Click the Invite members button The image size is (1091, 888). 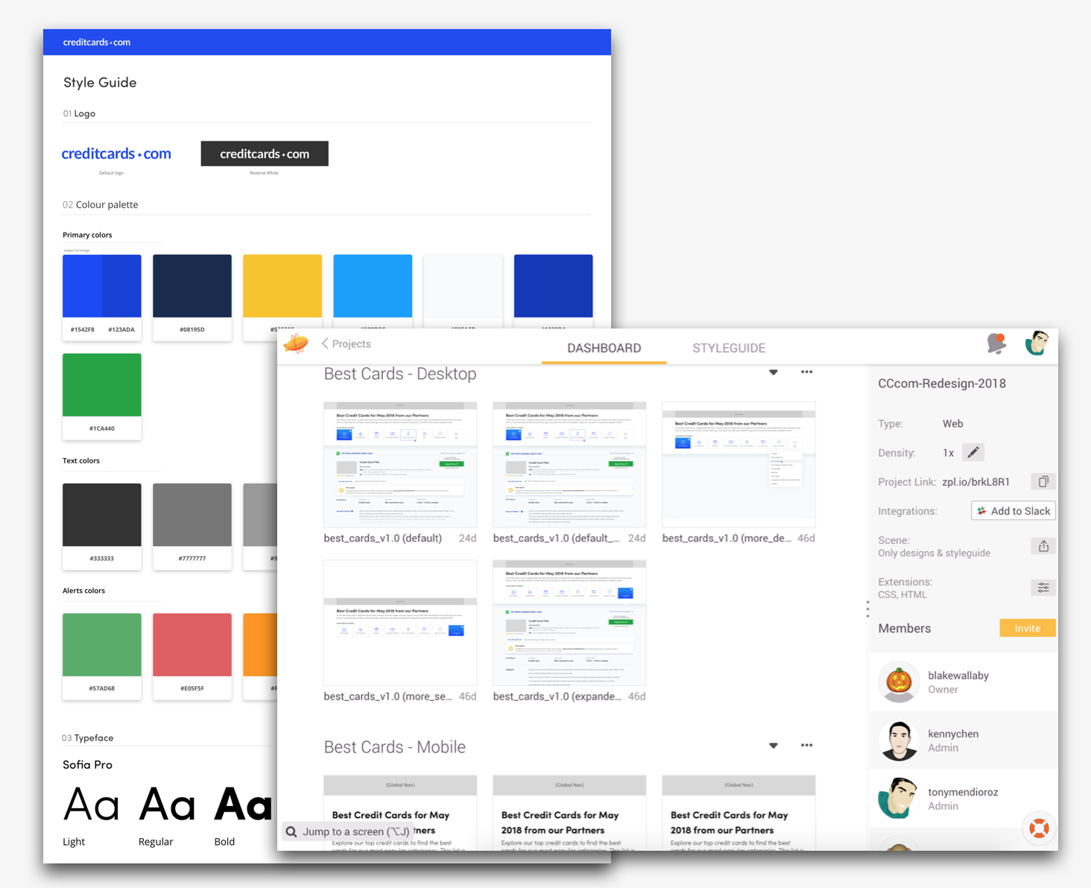tap(1028, 628)
